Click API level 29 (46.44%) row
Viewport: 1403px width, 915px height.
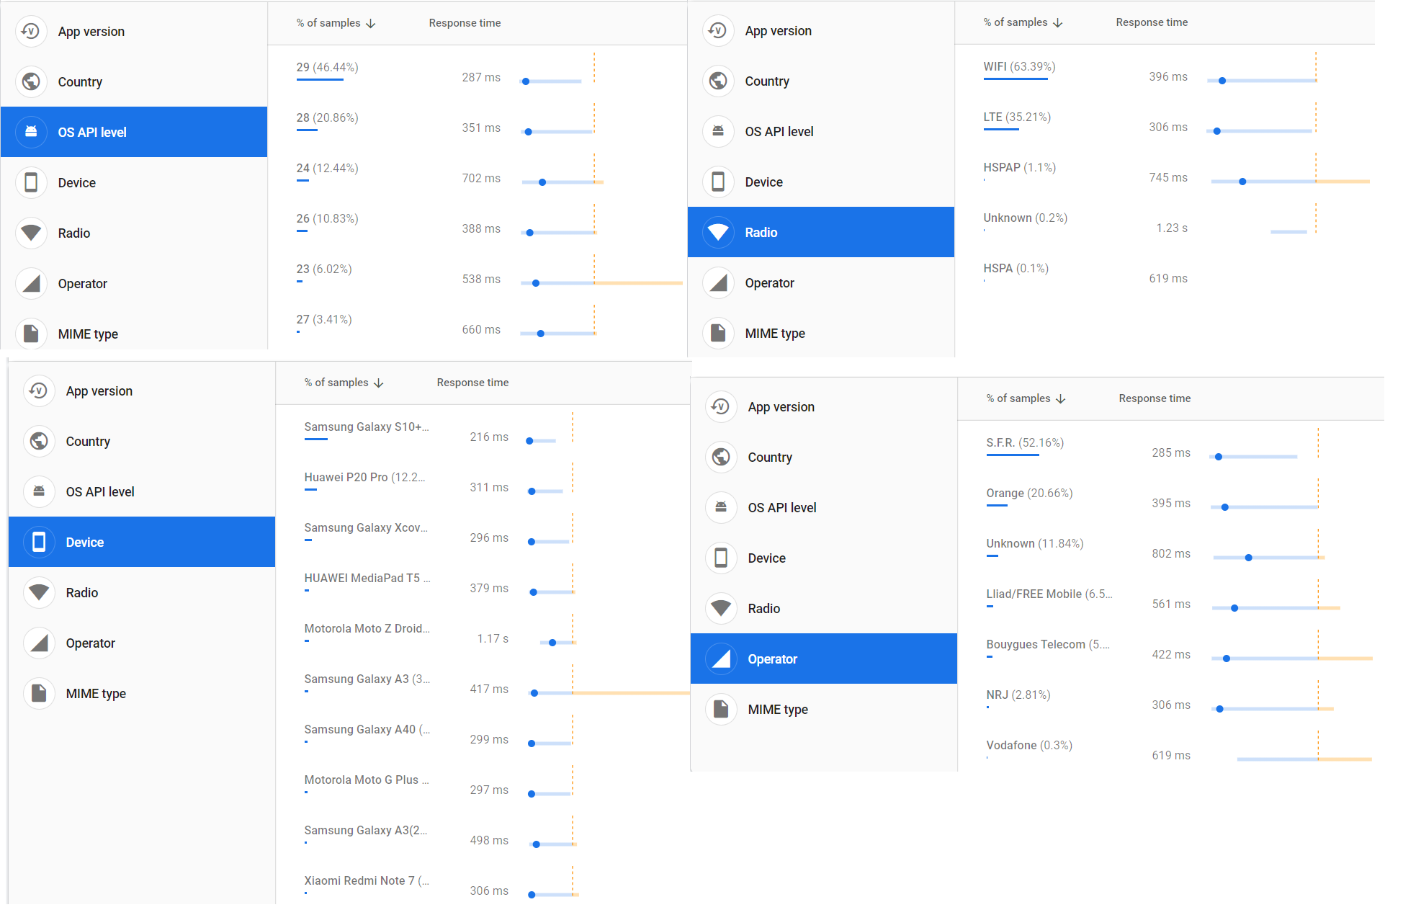478,71
